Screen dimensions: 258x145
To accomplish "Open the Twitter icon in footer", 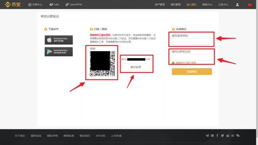I will pos(222,135).
